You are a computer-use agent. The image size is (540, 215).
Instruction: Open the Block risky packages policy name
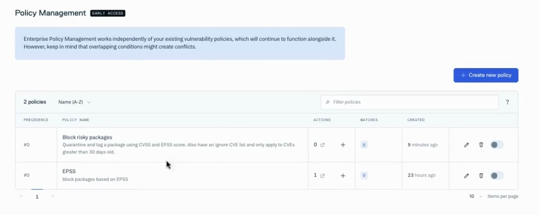point(87,137)
